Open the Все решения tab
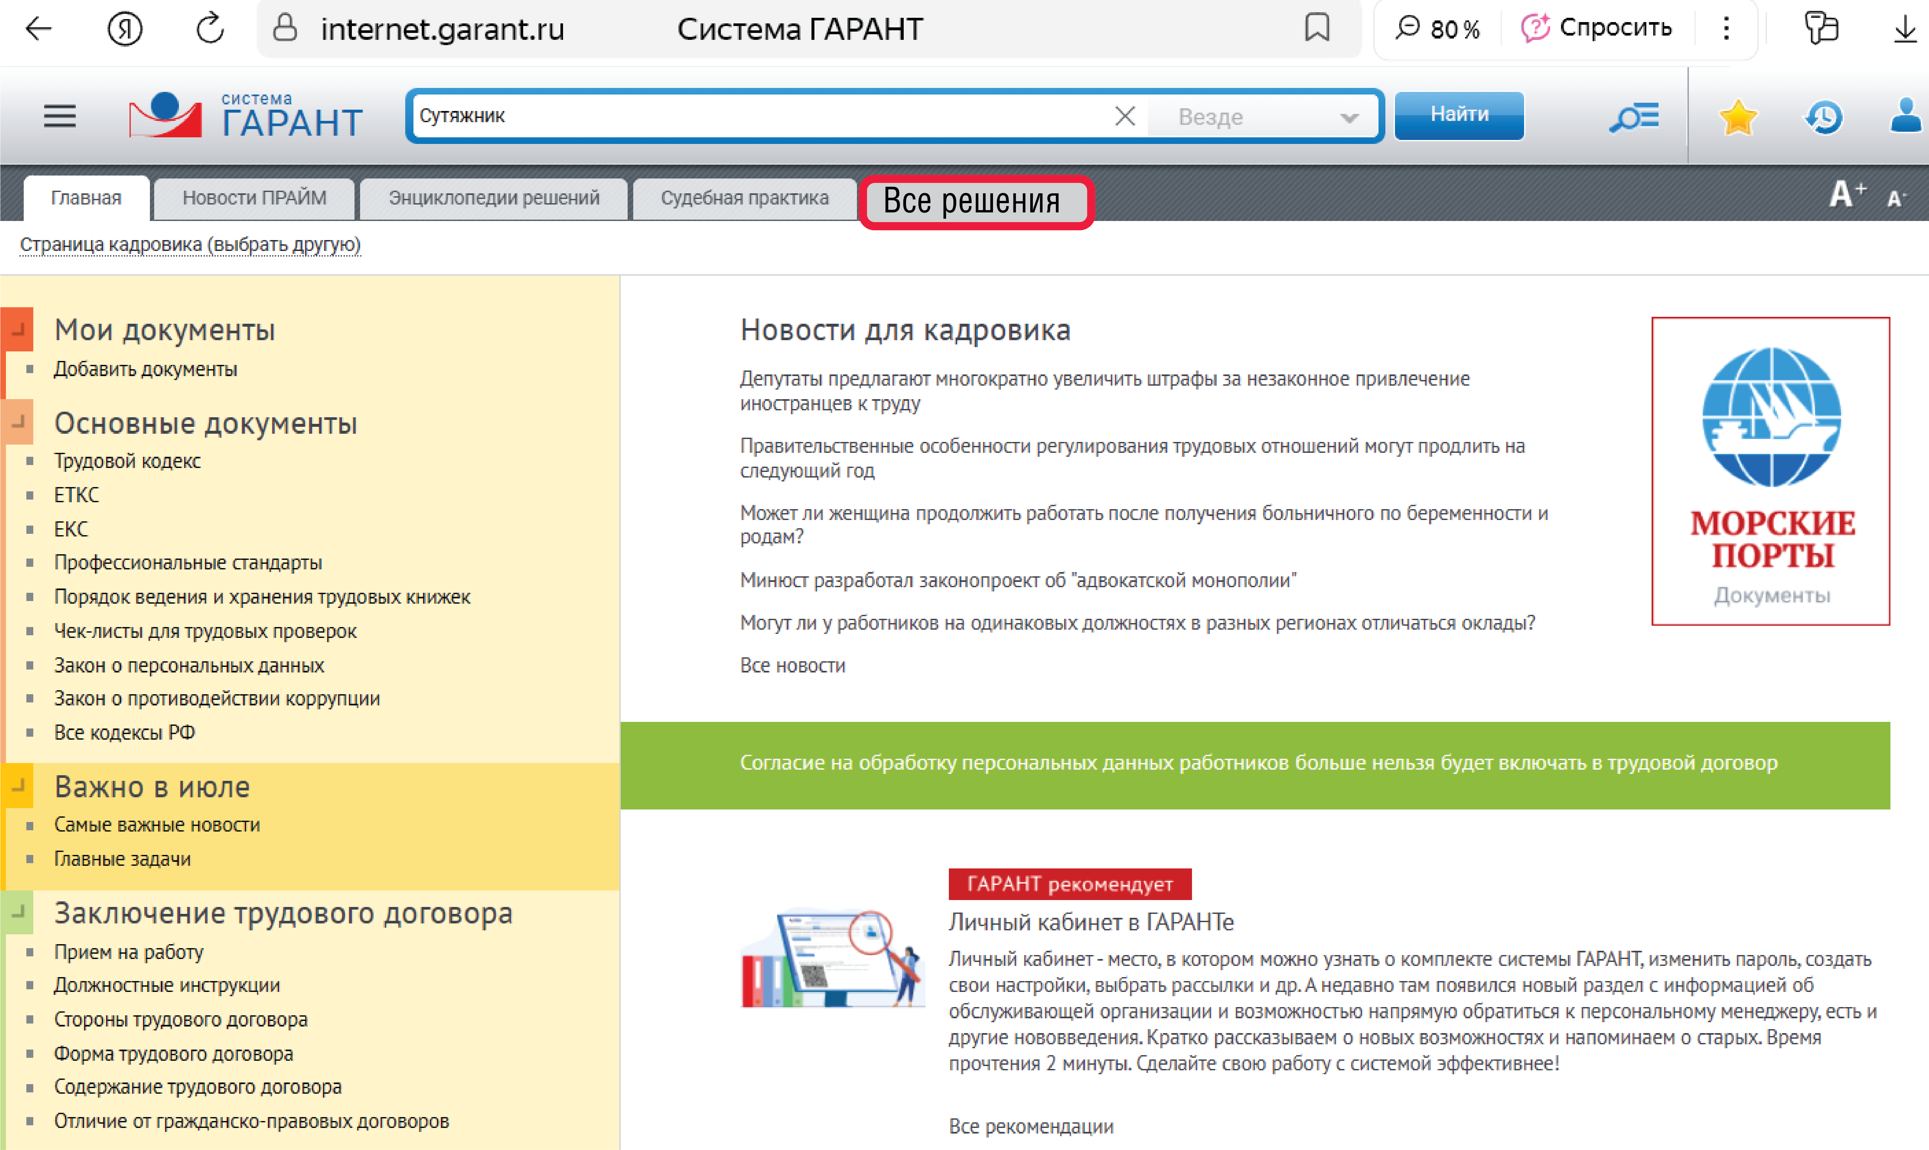Screen dimensions: 1929x1150 (976, 202)
